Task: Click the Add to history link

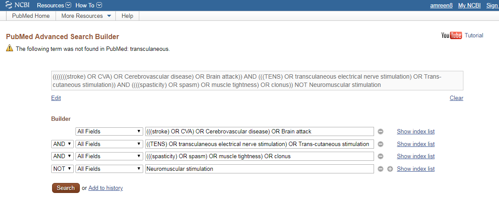Action: pos(105,188)
